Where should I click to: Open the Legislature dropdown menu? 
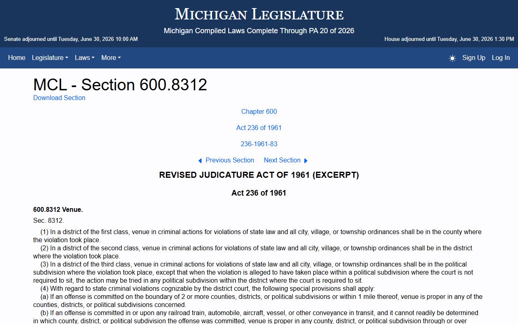pos(50,58)
